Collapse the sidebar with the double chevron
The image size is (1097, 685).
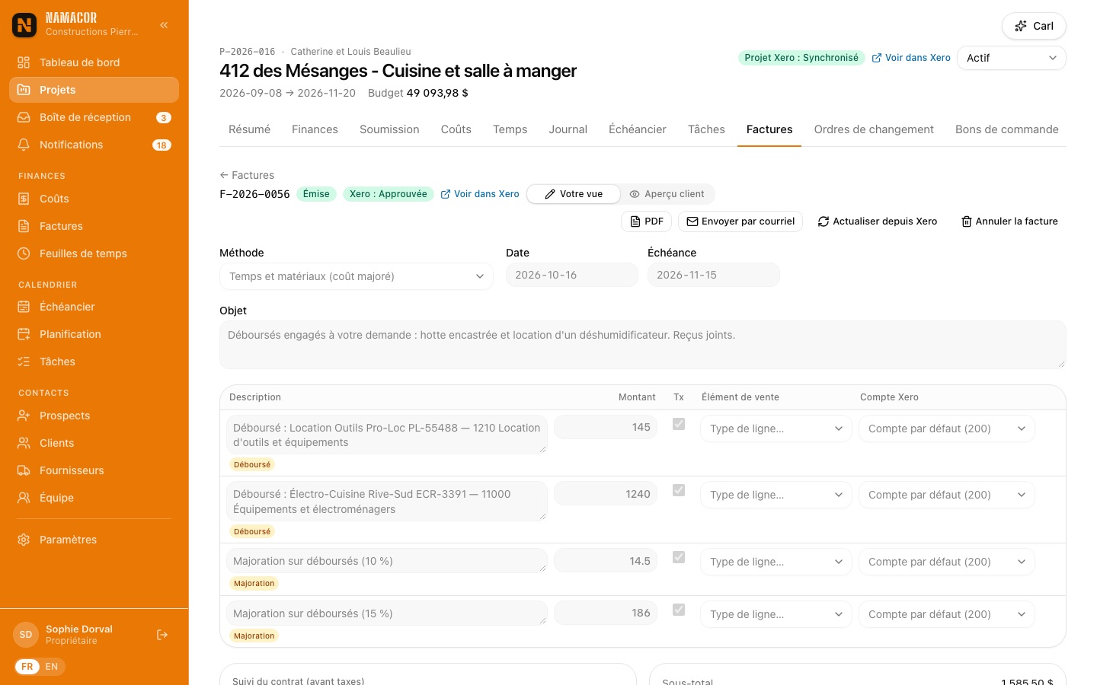[x=164, y=25]
